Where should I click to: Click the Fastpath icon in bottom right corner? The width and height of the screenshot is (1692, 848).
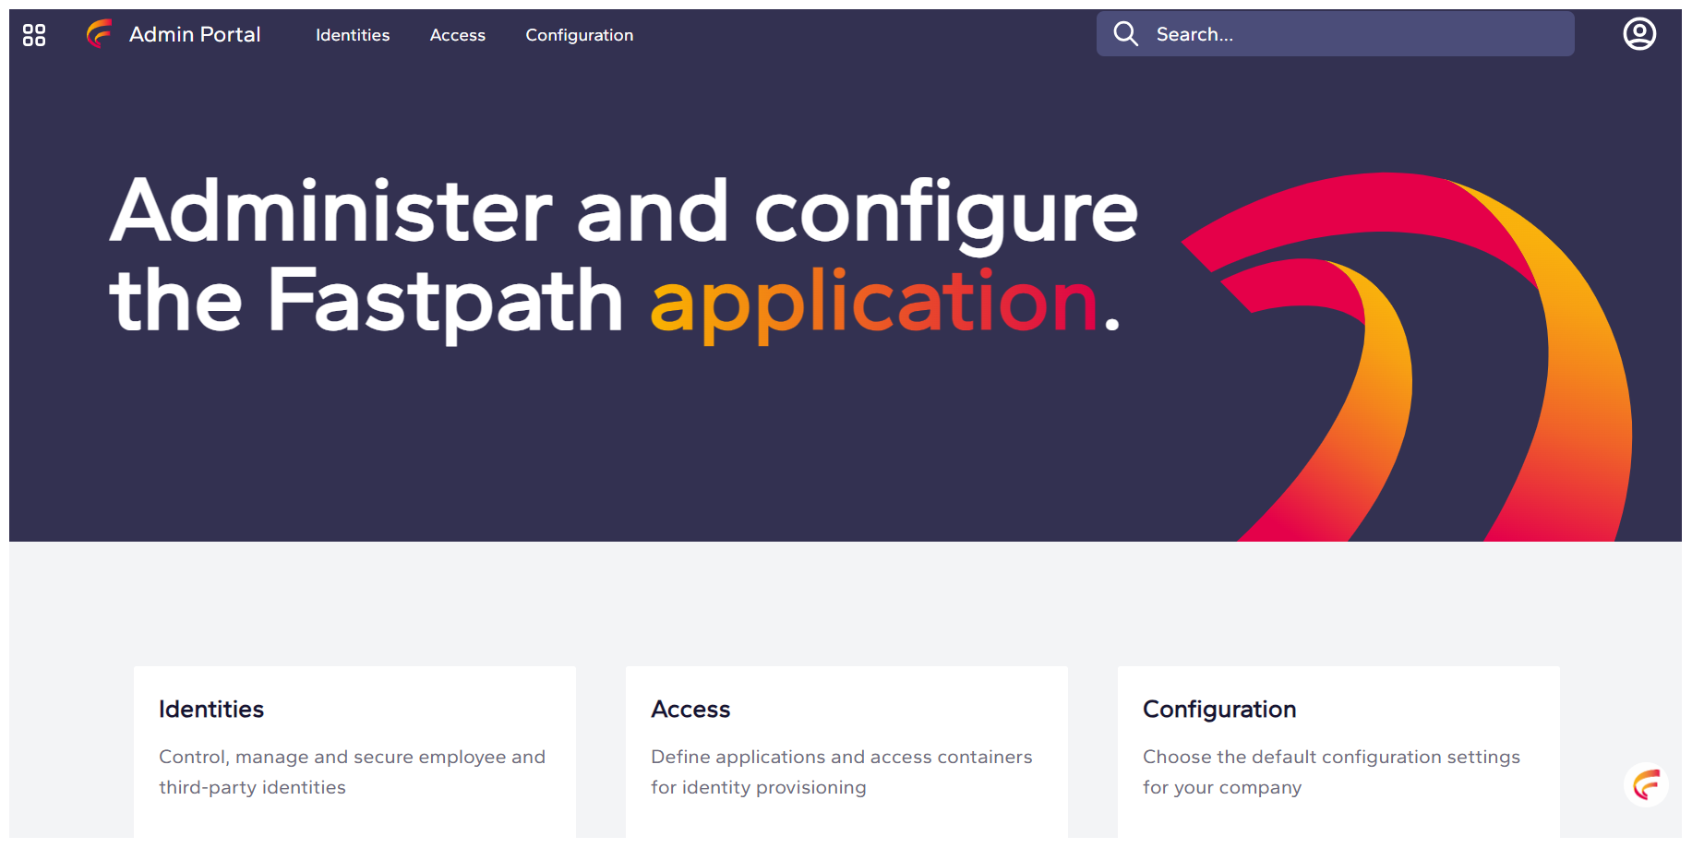click(x=1647, y=785)
